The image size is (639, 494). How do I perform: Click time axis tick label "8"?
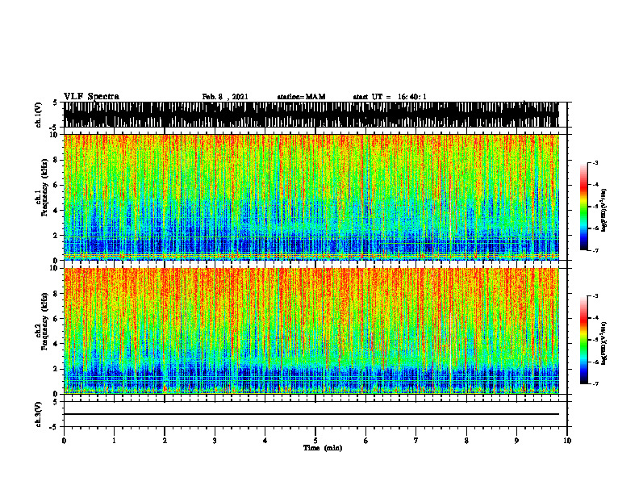(x=466, y=441)
